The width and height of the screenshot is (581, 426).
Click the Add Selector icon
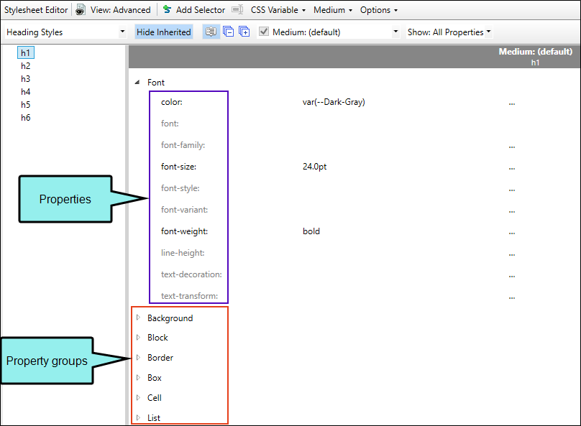pyautogui.click(x=167, y=10)
